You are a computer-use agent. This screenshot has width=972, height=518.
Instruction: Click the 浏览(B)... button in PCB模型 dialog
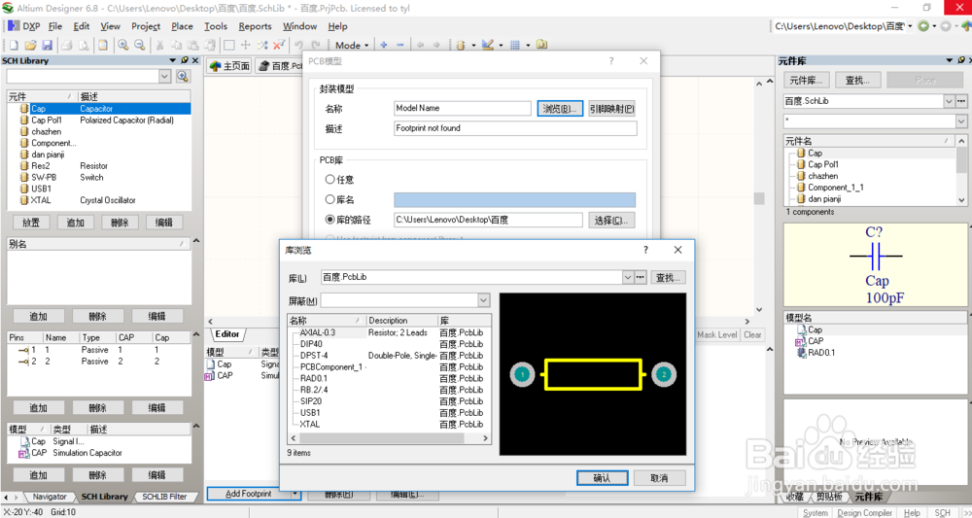(561, 109)
